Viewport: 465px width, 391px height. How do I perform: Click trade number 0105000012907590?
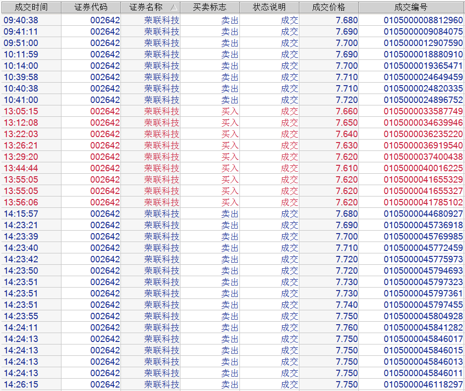point(423,43)
